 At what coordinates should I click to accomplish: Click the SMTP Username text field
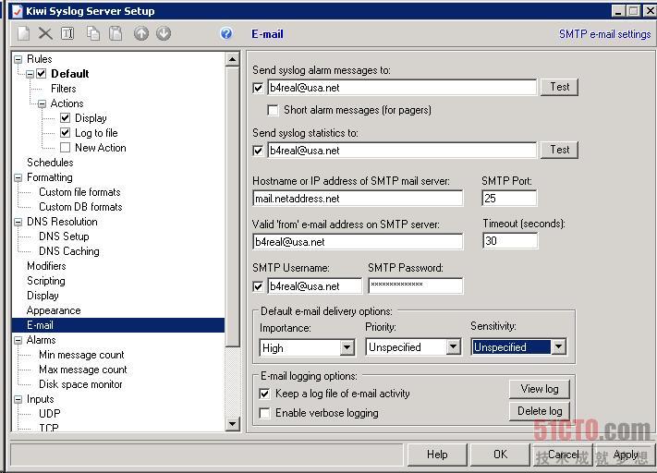(x=315, y=286)
